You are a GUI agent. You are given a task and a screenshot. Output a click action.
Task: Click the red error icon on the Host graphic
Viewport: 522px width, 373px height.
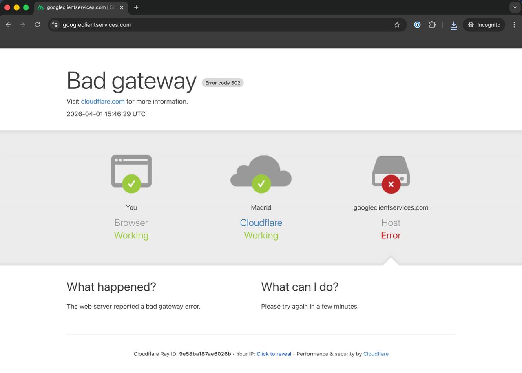click(390, 184)
